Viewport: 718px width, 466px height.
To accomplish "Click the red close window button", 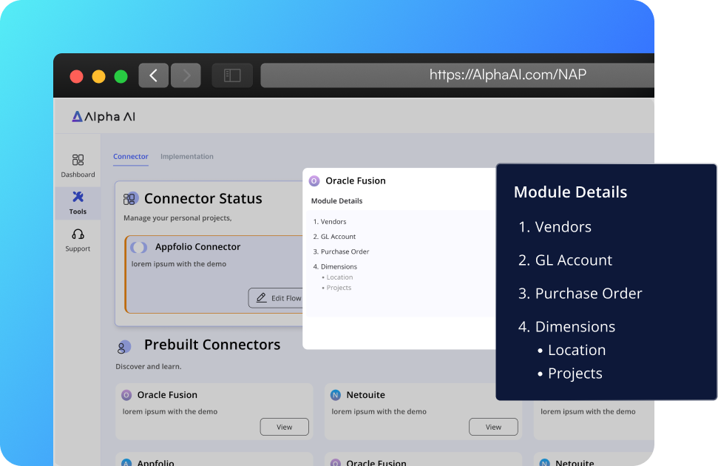I will 76,76.
